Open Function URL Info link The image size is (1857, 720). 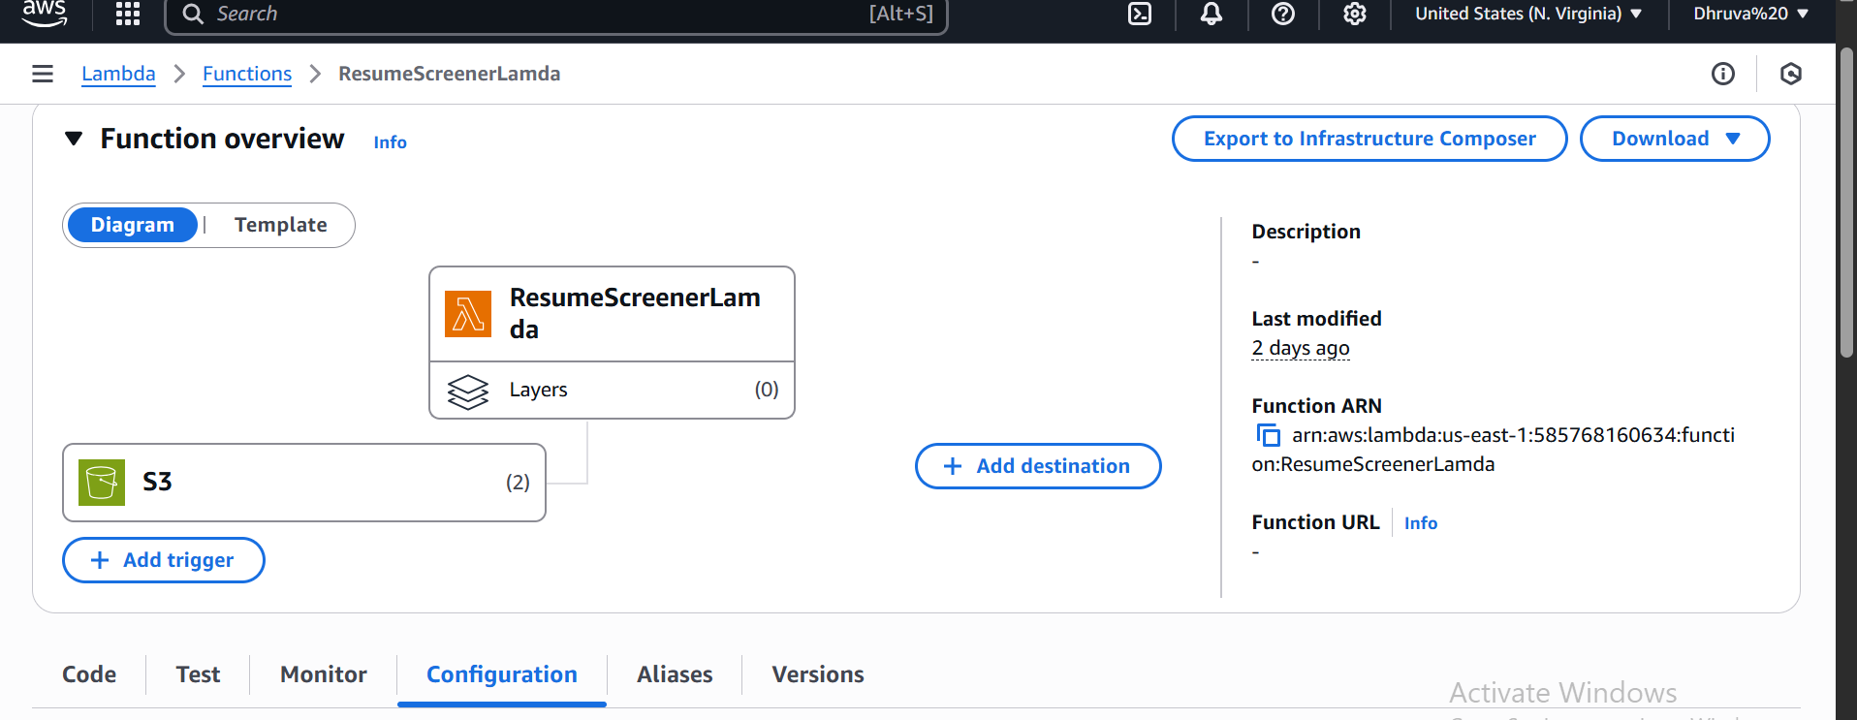pos(1421,523)
